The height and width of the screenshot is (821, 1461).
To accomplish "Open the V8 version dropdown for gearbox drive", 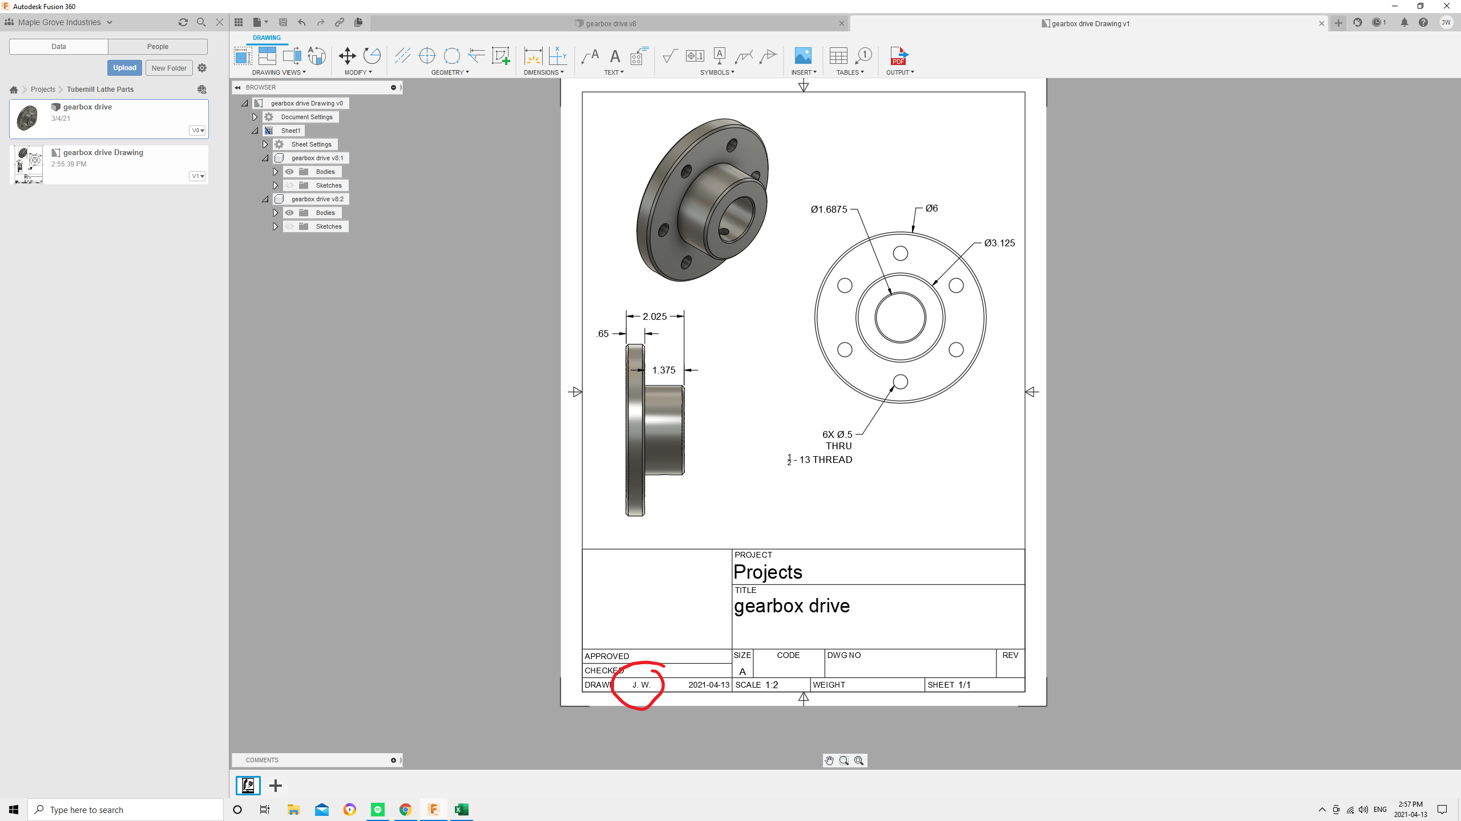I will click(197, 131).
